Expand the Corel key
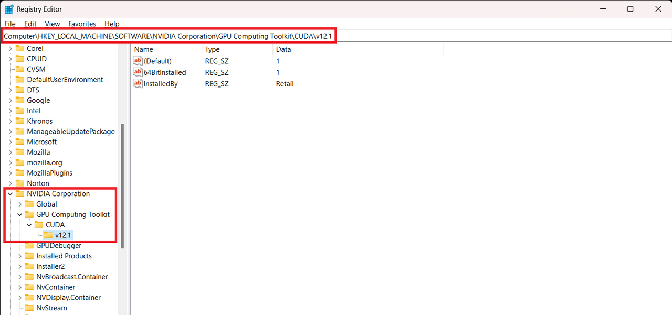The image size is (672, 315). [10, 48]
